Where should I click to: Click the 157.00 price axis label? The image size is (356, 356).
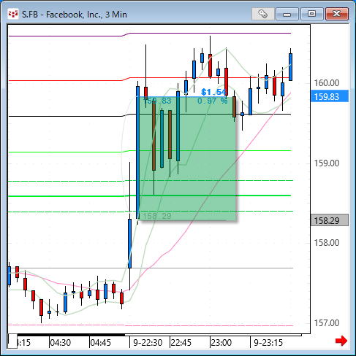[327, 323]
